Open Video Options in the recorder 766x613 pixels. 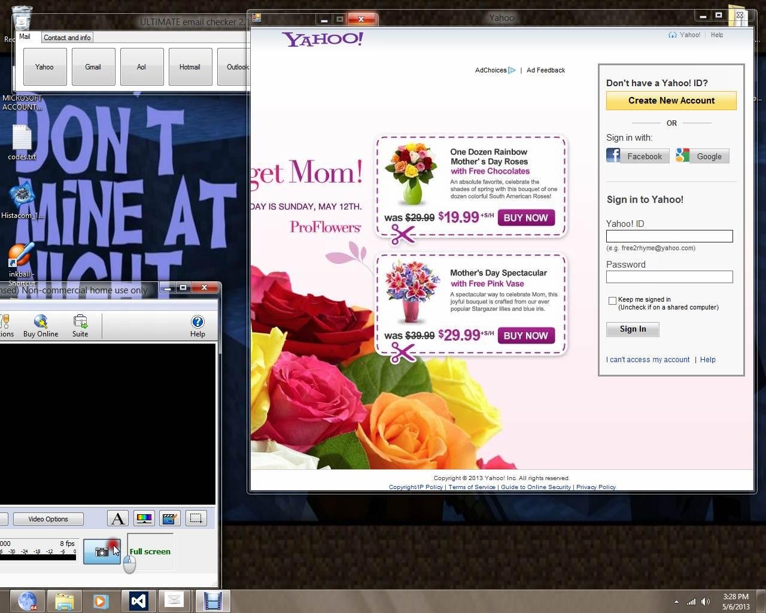pyautogui.click(x=48, y=519)
